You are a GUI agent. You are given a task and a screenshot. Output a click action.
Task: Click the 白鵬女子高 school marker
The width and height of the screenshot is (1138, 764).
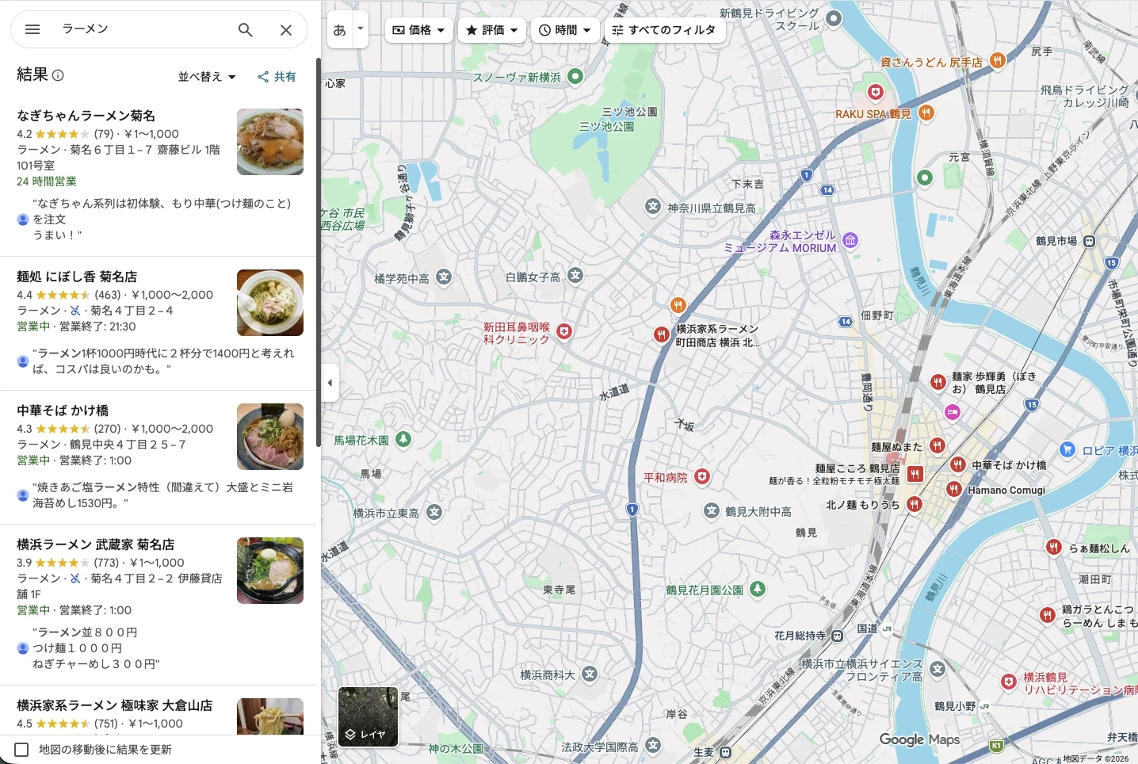tap(575, 276)
